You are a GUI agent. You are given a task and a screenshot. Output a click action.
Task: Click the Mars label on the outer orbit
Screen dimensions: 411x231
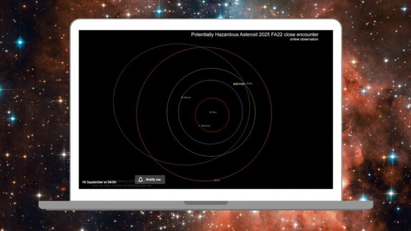pyautogui.click(x=217, y=180)
